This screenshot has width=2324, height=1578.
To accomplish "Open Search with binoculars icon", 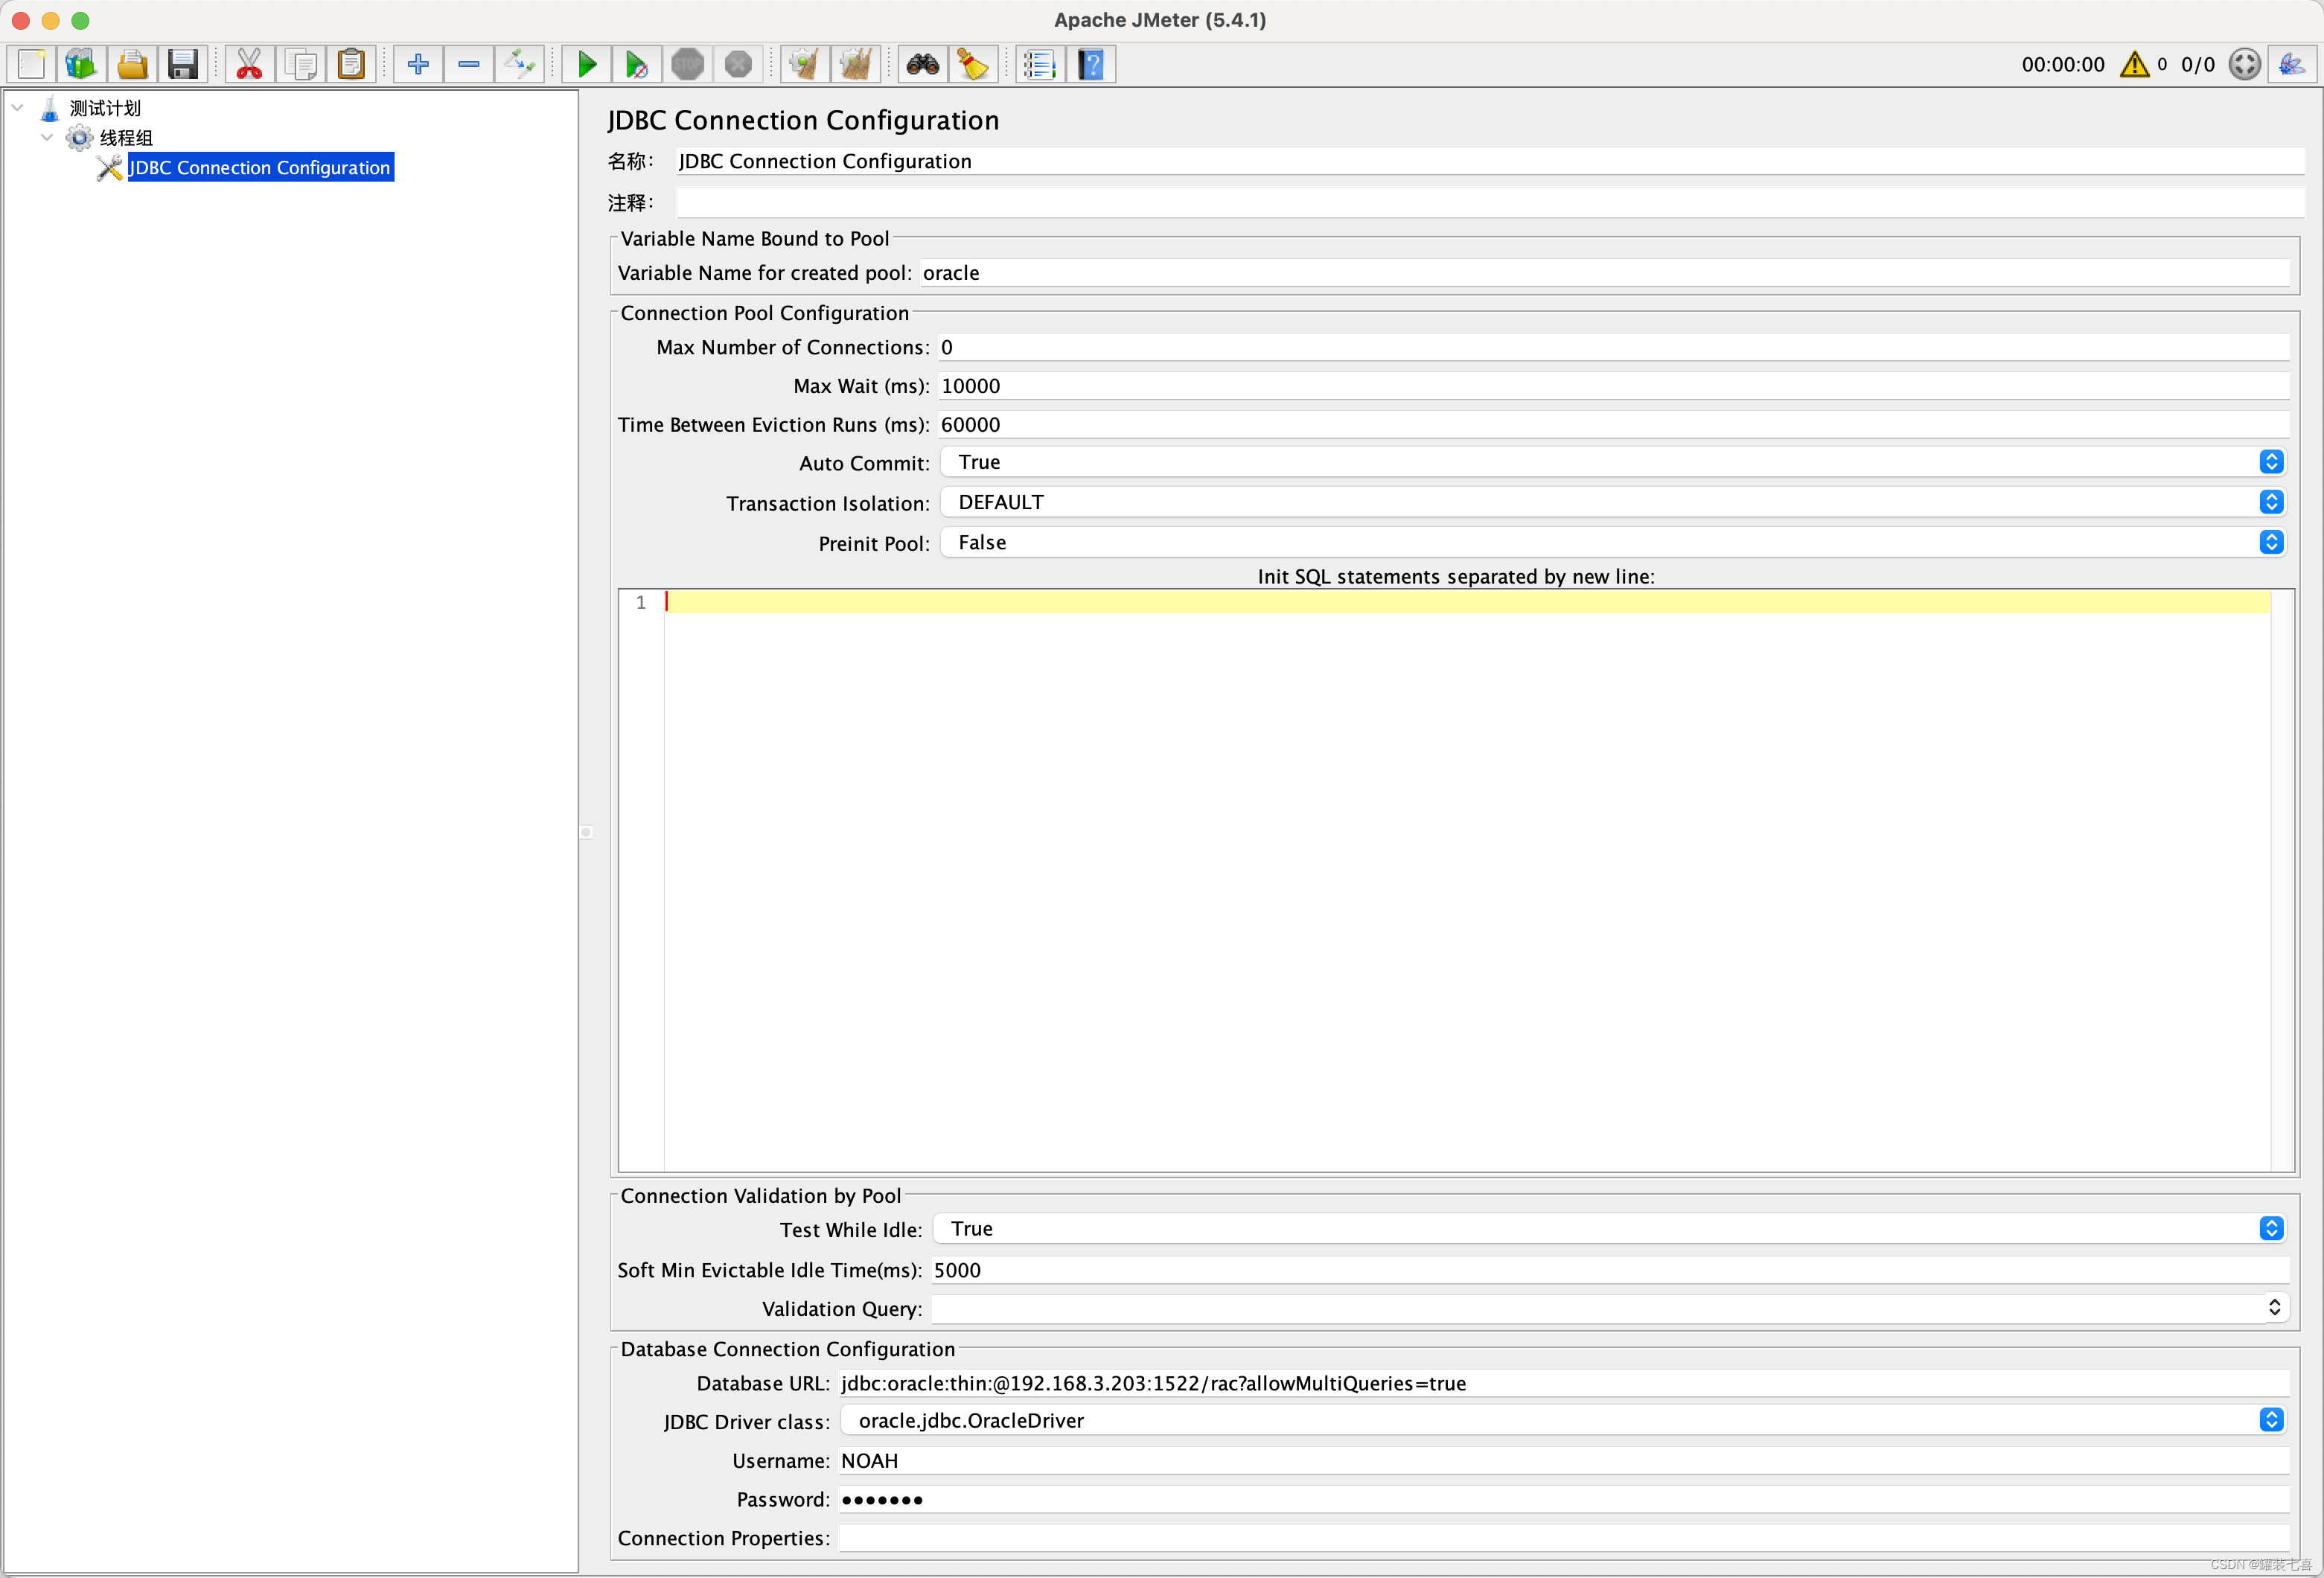I will click(922, 65).
